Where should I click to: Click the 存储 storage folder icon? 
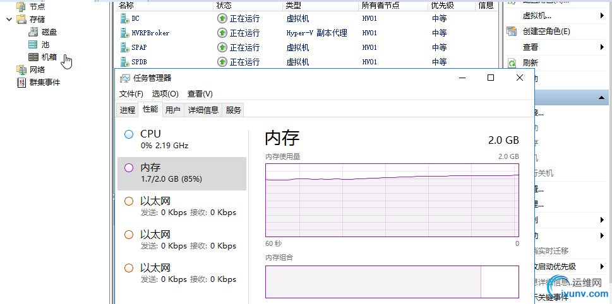[x=21, y=19]
